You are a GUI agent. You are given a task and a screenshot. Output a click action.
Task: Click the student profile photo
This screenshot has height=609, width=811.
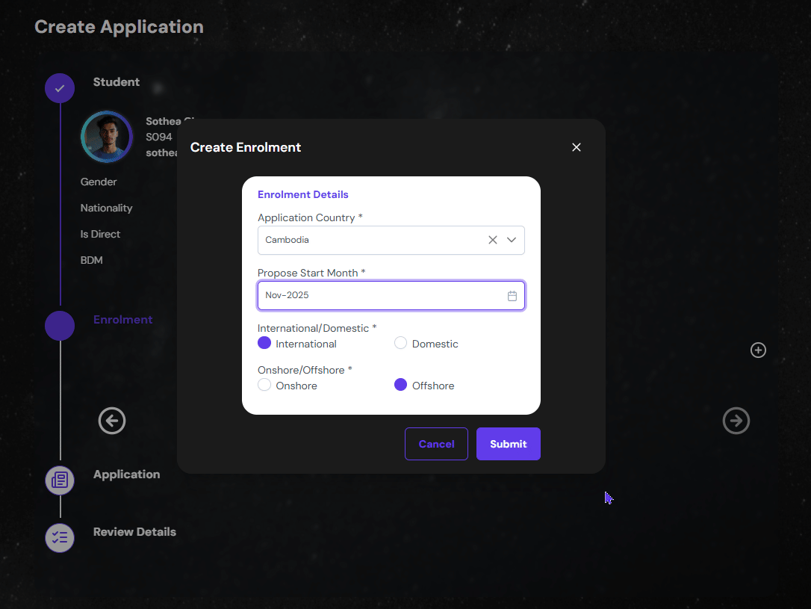coord(107,137)
